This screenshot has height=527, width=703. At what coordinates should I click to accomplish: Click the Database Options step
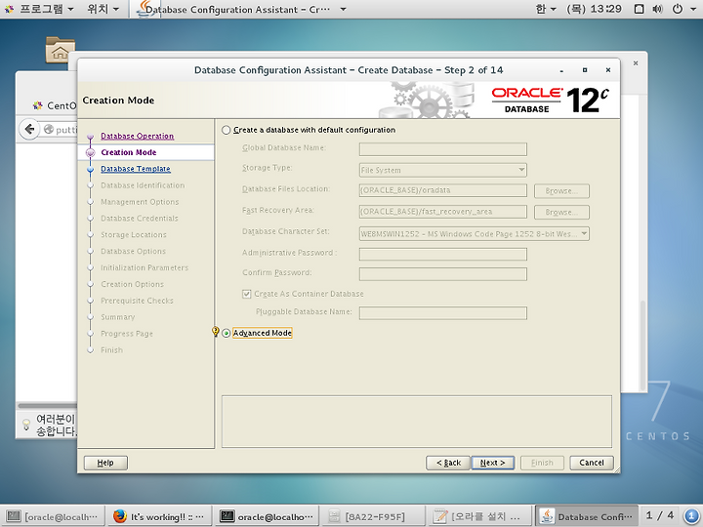click(x=133, y=252)
